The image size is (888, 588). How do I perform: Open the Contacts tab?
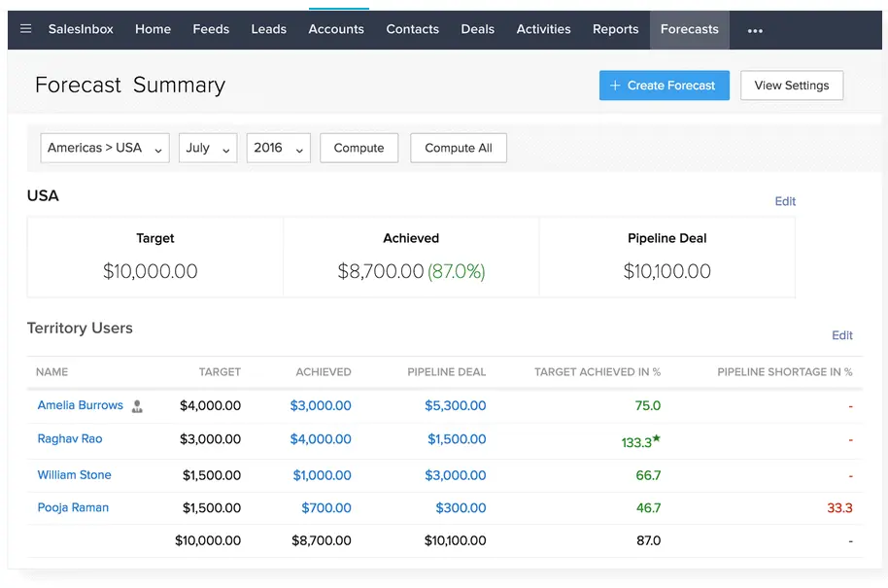412,29
